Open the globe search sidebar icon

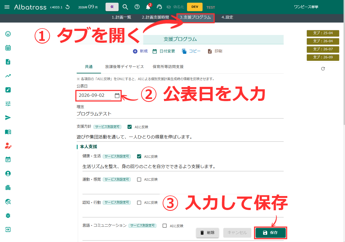click(x=8, y=201)
